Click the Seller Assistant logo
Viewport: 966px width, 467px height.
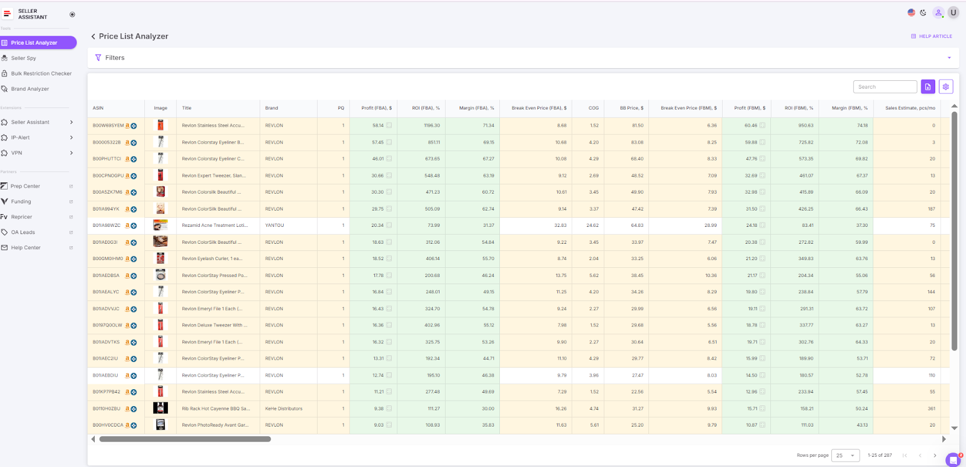(x=25, y=14)
